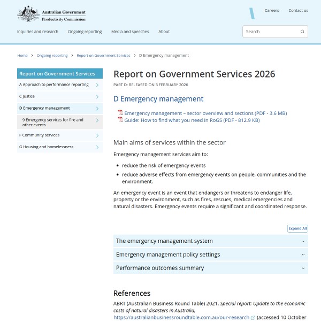Click the Australian Government Productivity Commission logo
This screenshot has width=321, height=321.
[51, 14]
